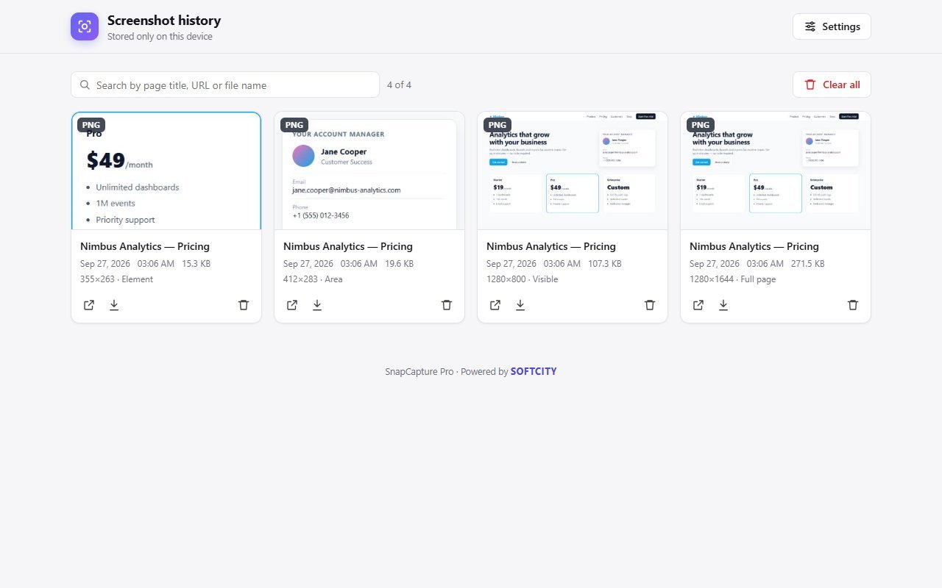Clear all screenshots

pos(832,85)
